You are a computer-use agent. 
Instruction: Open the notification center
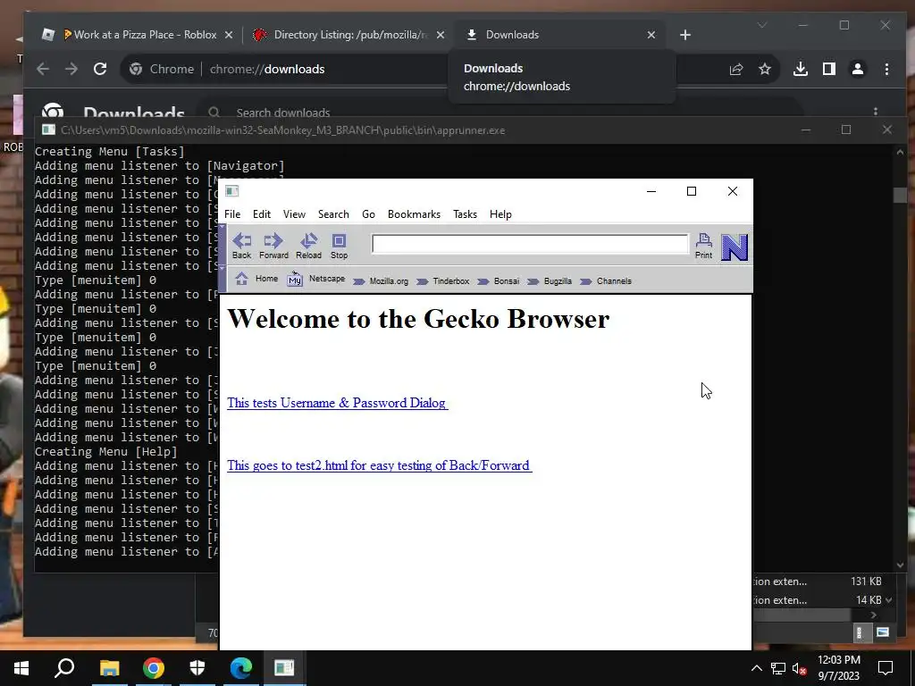[886, 668]
